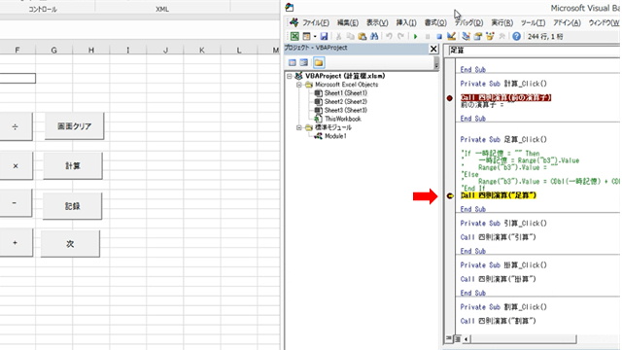Click the + plus button on the sheet
The width and height of the screenshot is (622, 350).
[16, 242]
